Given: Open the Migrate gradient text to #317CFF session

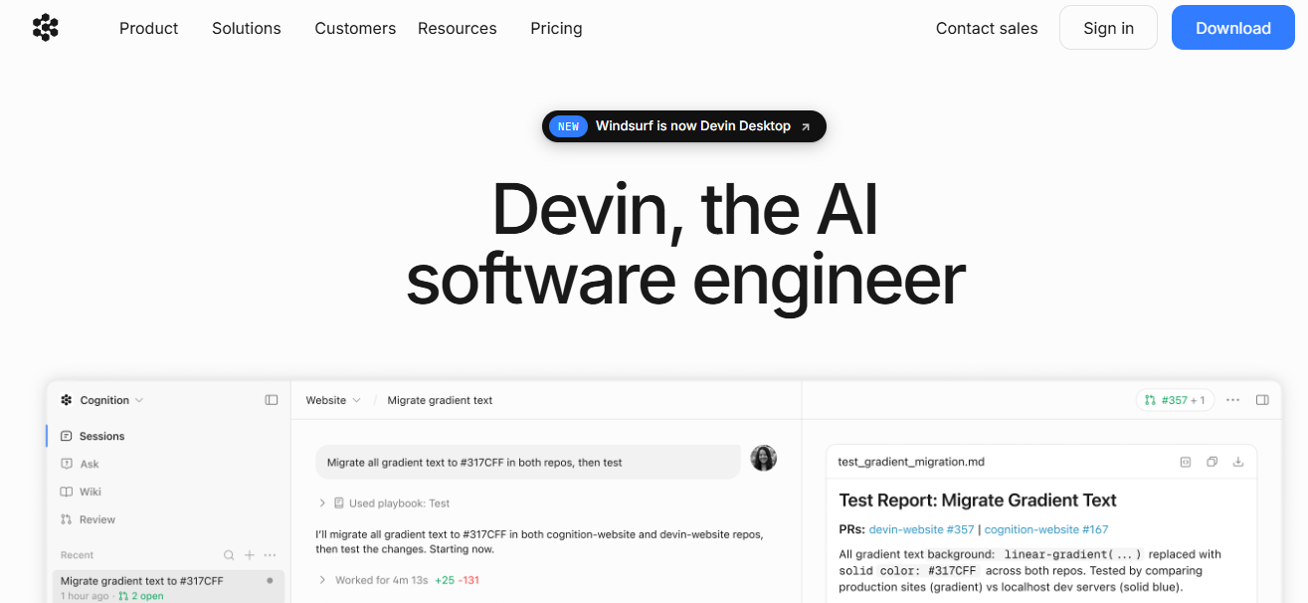Looking at the screenshot, I should 168,586.
